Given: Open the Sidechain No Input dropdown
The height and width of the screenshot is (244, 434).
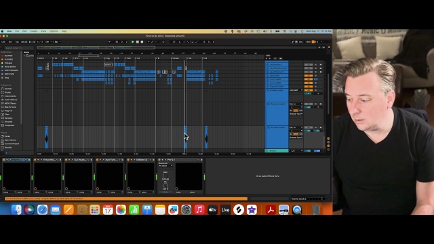Looking at the screenshot, I should tap(165, 165).
